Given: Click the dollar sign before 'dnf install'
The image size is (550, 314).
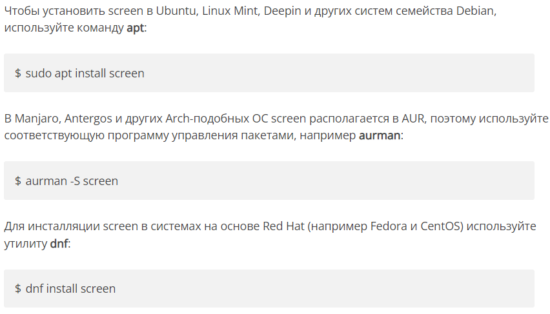Looking at the screenshot, I should tap(18, 289).
